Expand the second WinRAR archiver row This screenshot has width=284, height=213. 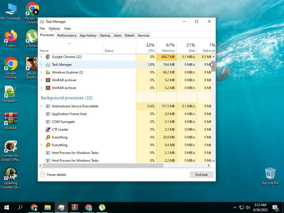pyautogui.click(x=41, y=88)
